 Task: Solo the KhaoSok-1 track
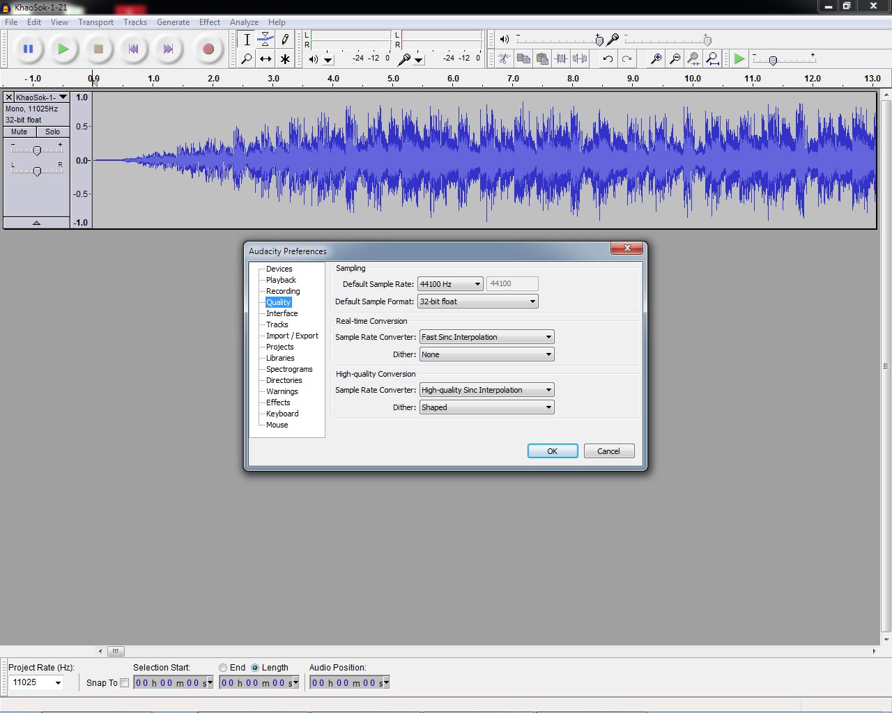[x=52, y=132]
